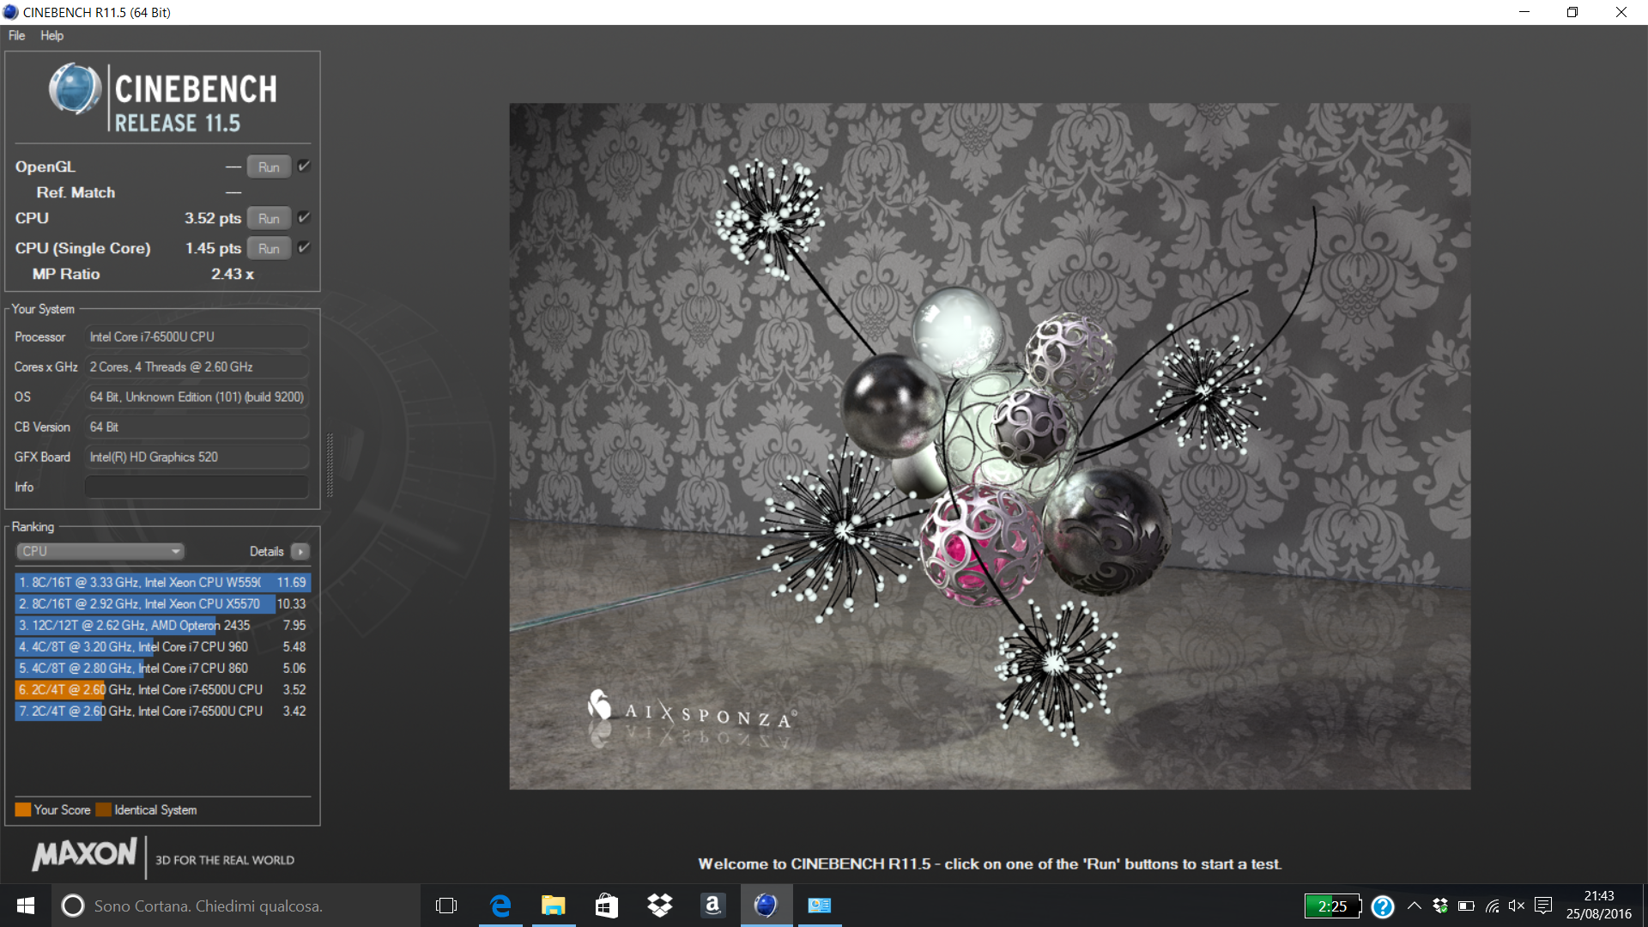
Task: Click the Cortana circle icon
Action: pos(73,906)
